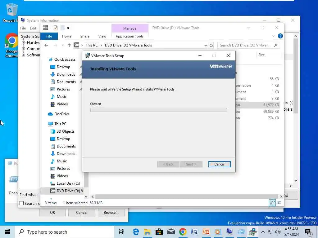This screenshot has height=238, width=318.
Task: Open Mail app from taskbar
Action: tap(171, 232)
